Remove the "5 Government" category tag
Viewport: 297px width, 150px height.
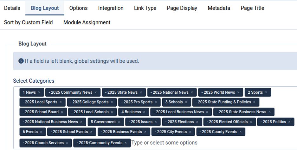pyautogui.click(x=119, y=122)
